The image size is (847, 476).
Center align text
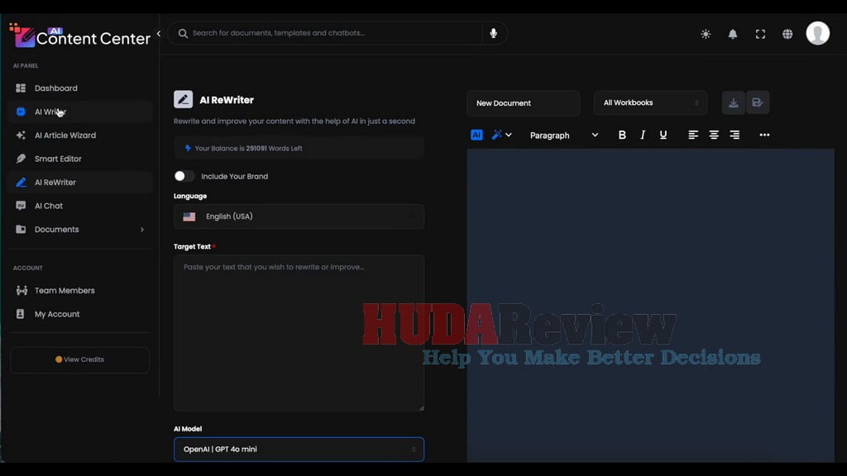(x=714, y=135)
